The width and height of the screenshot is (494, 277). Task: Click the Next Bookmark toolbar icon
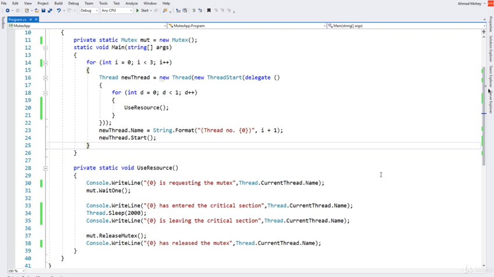(x=222, y=10)
